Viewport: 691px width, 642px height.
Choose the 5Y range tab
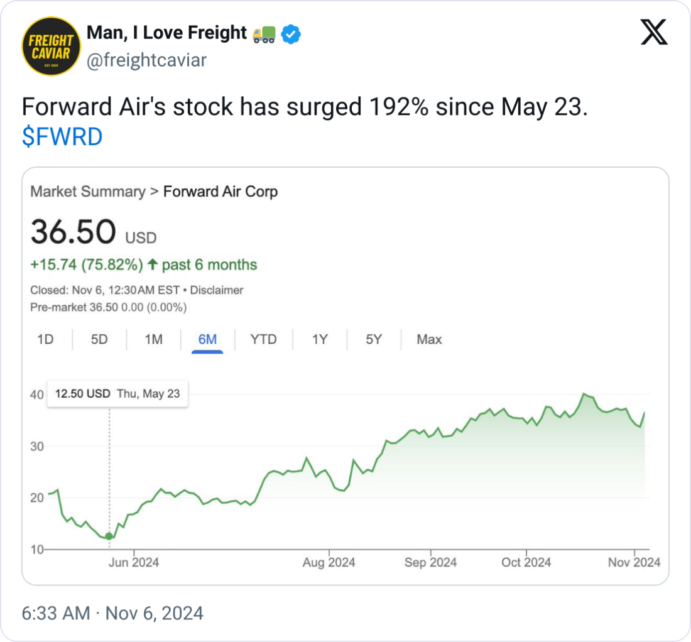click(374, 339)
